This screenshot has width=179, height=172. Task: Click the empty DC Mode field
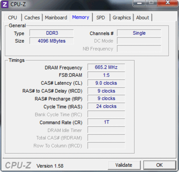pyautogui.click(x=139, y=41)
